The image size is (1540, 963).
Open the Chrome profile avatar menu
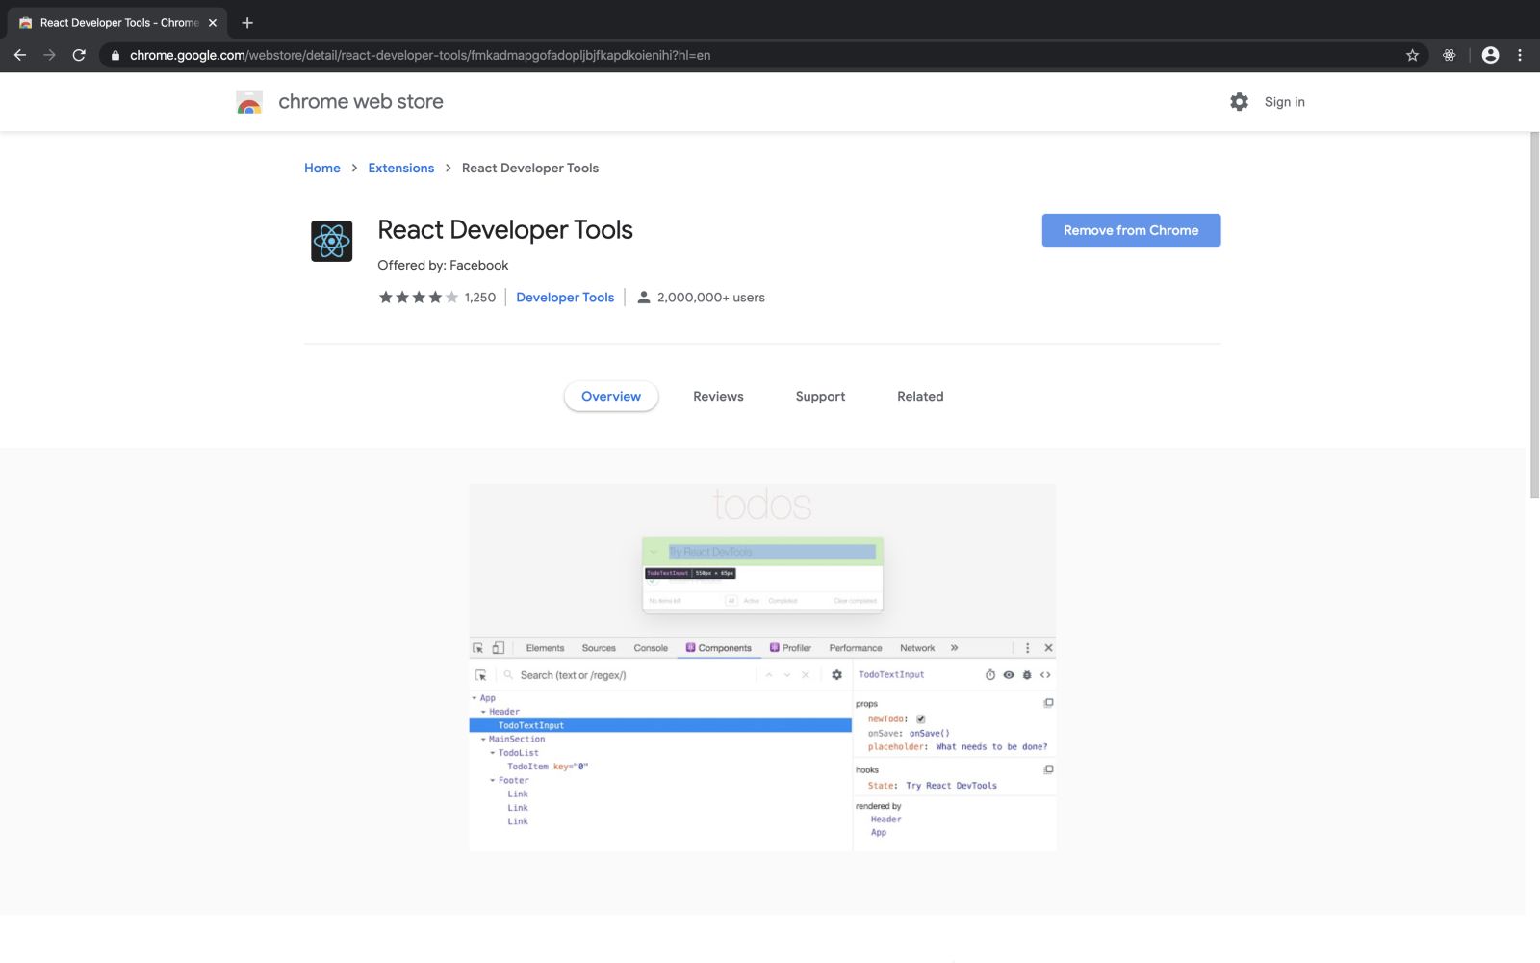[1490, 55]
